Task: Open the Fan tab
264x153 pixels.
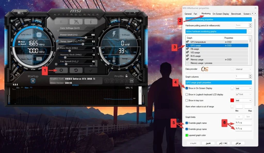Action: pyautogui.click(x=195, y=14)
